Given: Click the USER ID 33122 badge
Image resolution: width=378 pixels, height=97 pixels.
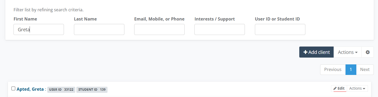Looking at the screenshot, I should [61, 90].
